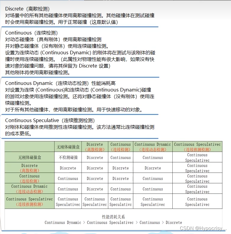The height and width of the screenshot is (234, 231).
Task: Click the 'Continuous（连续检测）' section heading above the table
Action: pos(31,33)
